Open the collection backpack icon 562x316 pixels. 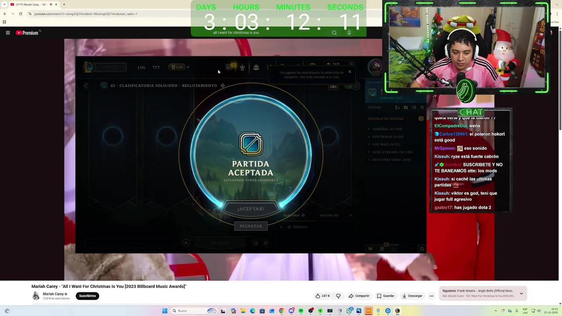(x=256, y=67)
